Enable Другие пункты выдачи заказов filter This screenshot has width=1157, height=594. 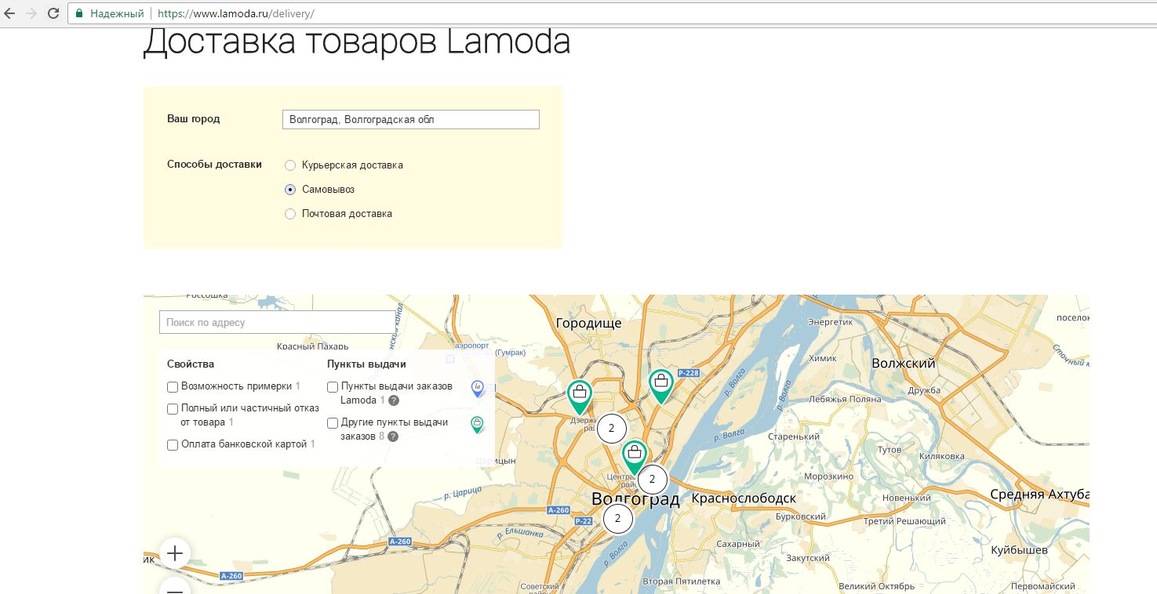coord(333,423)
